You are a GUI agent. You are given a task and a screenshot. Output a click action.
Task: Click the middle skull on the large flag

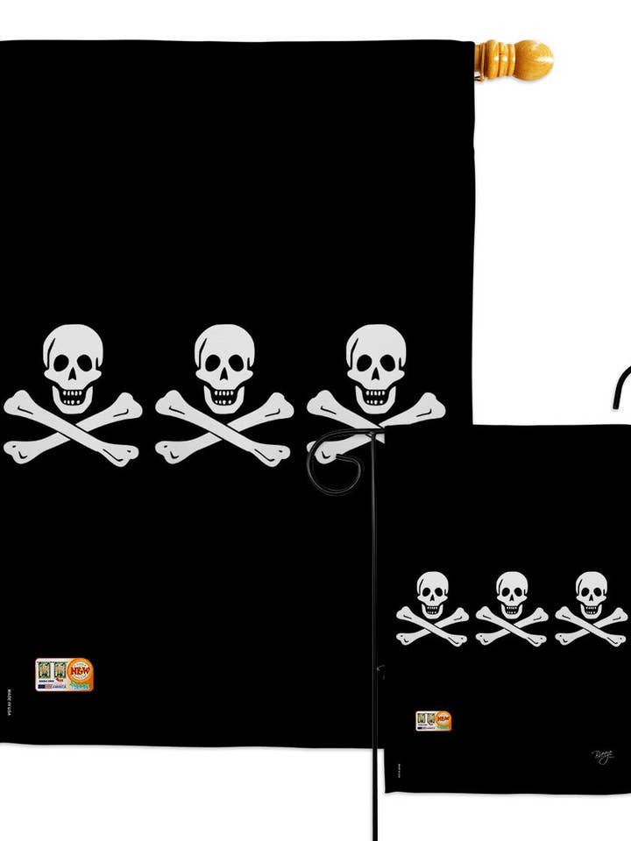pyautogui.click(x=224, y=369)
